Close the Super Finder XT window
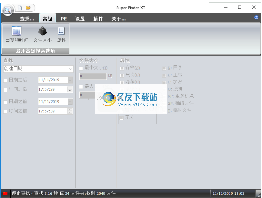The width and height of the screenshot is (262, 198). coord(254,7)
